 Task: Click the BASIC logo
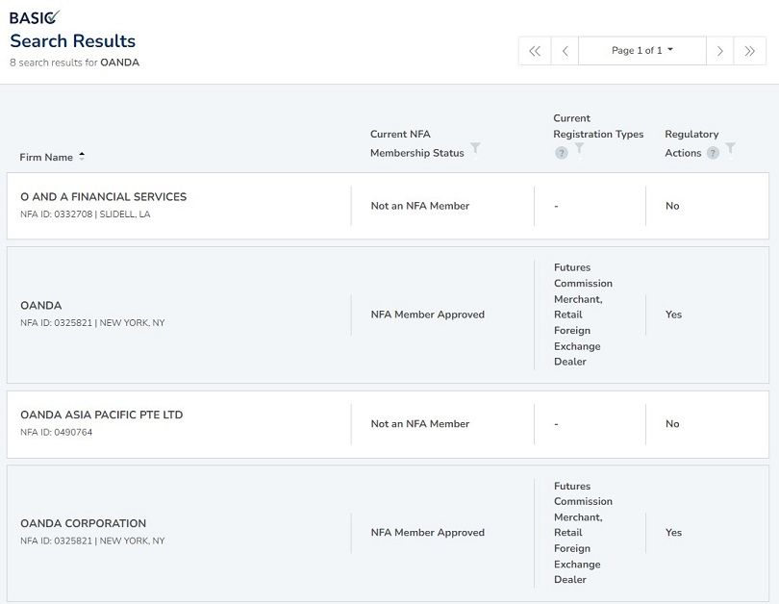[x=35, y=17]
